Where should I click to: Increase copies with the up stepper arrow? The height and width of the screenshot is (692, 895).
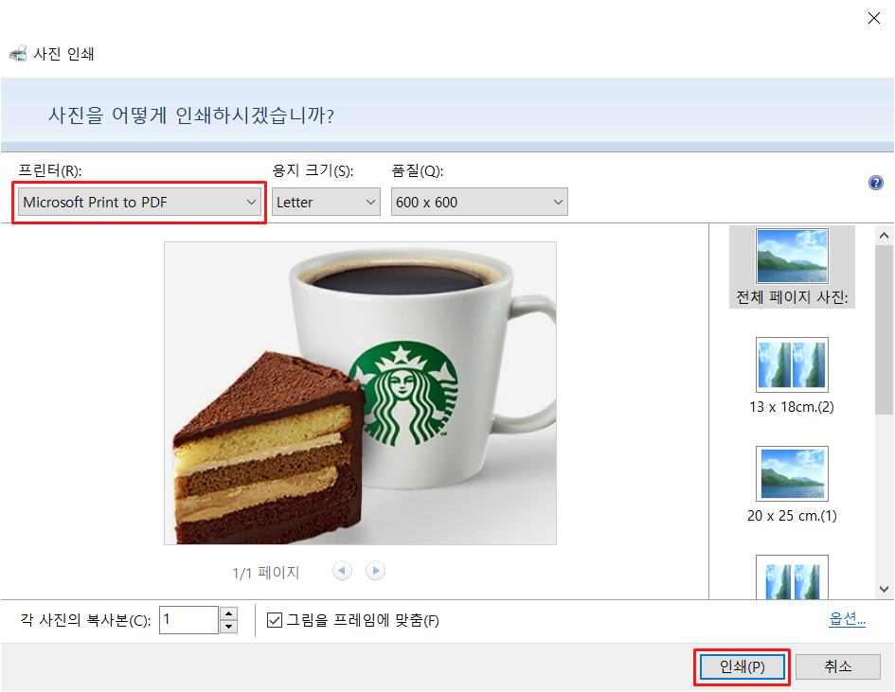click(x=228, y=613)
